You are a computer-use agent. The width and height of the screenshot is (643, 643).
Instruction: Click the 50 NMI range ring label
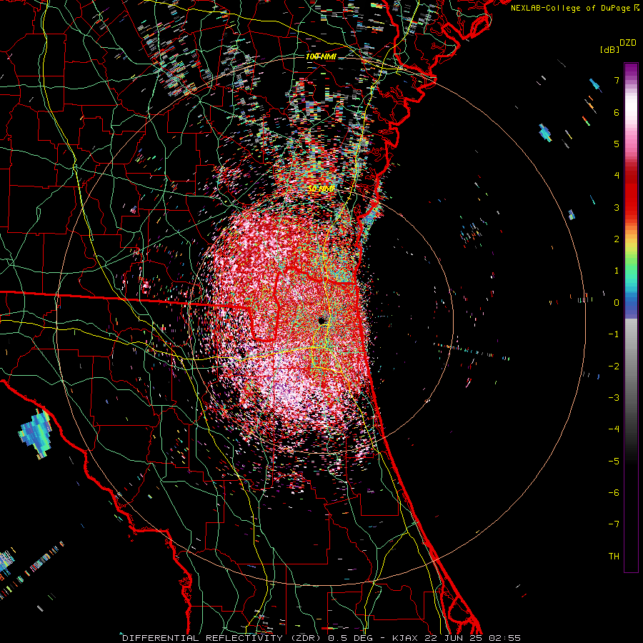tap(321, 189)
